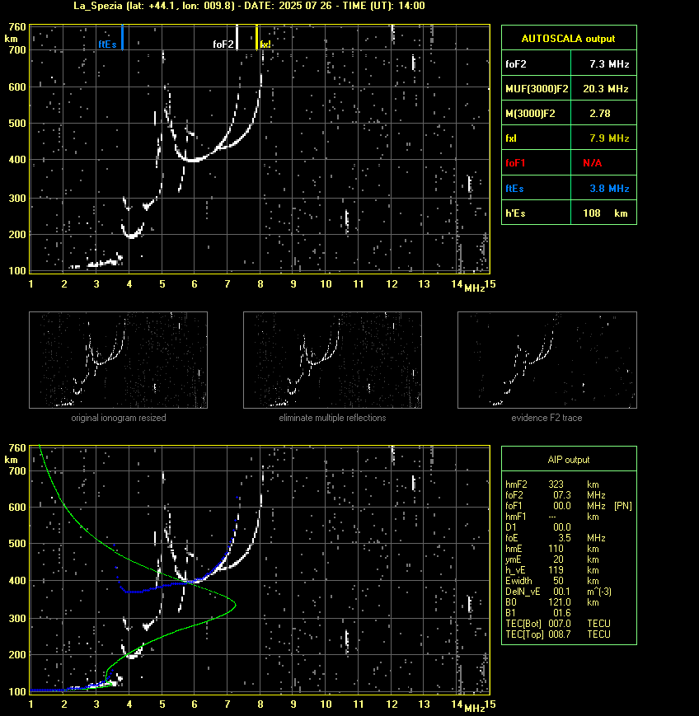Select the B0 121.0 km row
The image size is (699, 716).
552,602
